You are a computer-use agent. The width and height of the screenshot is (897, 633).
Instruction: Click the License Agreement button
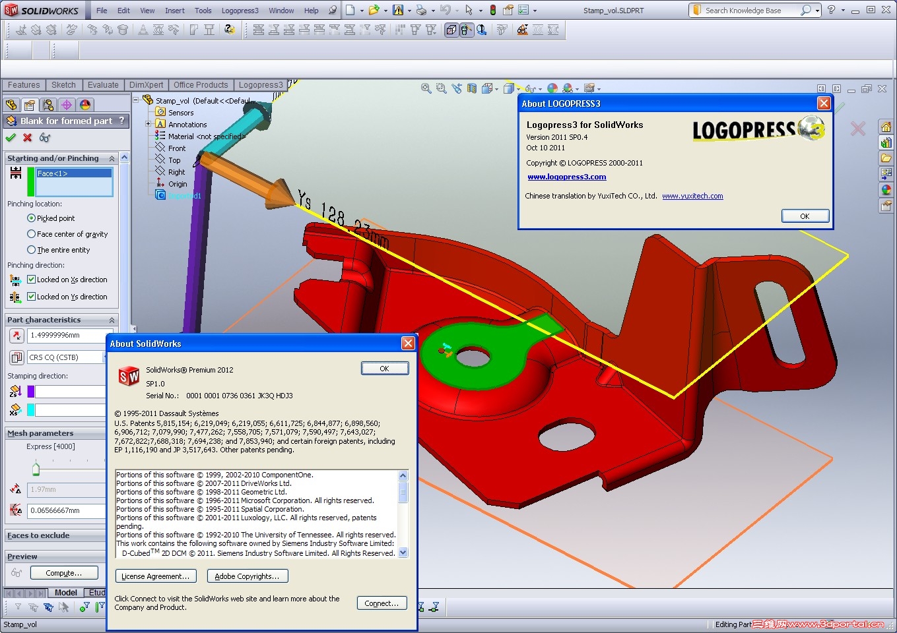155,576
